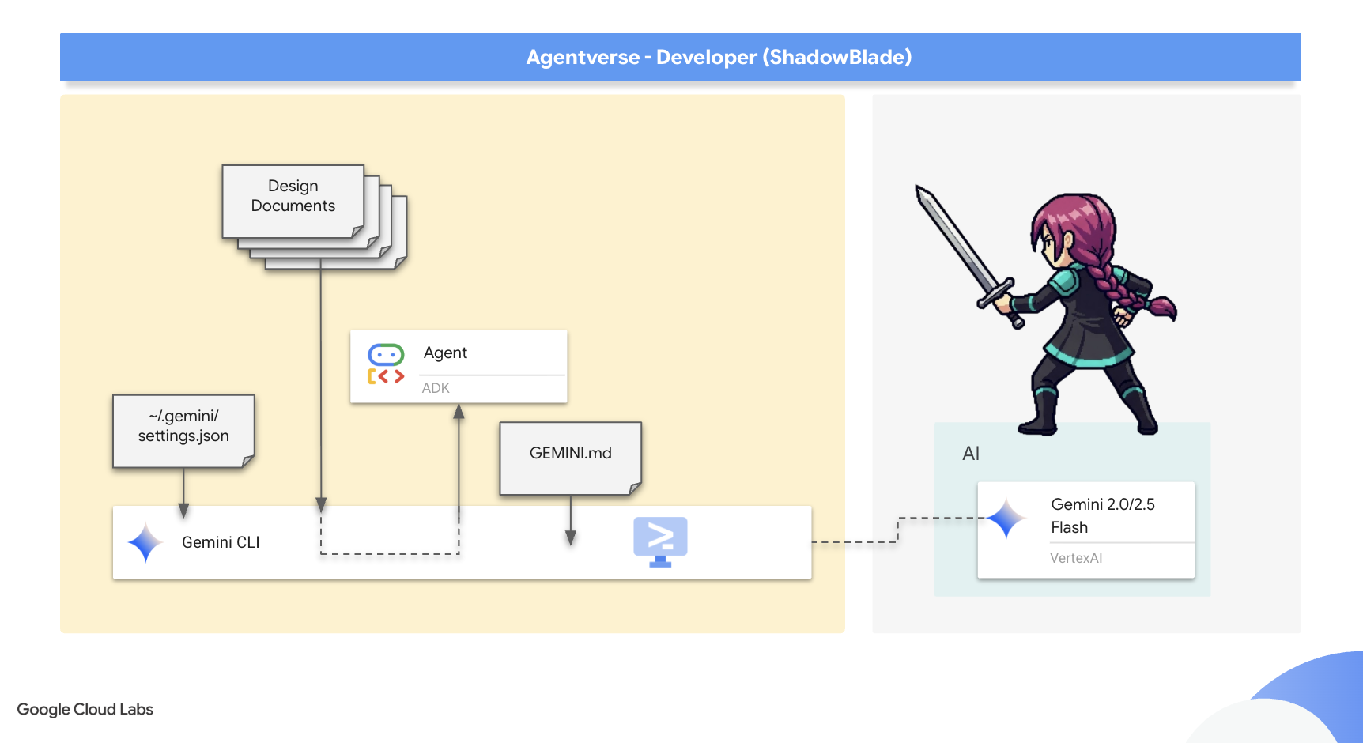The width and height of the screenshot is (1363, 743).
Task: Click the Gemini 2.0/2.5 Flash label
Action: (1102, 515)
